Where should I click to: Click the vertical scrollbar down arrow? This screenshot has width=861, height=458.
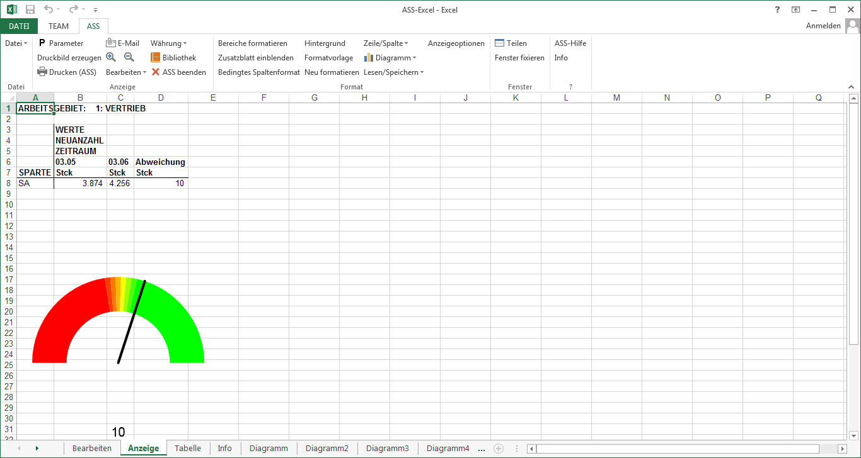tap(854, 435)
